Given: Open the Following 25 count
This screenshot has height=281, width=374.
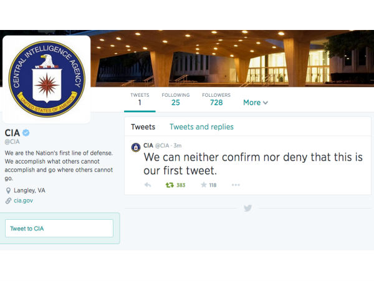Looking at the screenshot, I should tap(176, 99).
